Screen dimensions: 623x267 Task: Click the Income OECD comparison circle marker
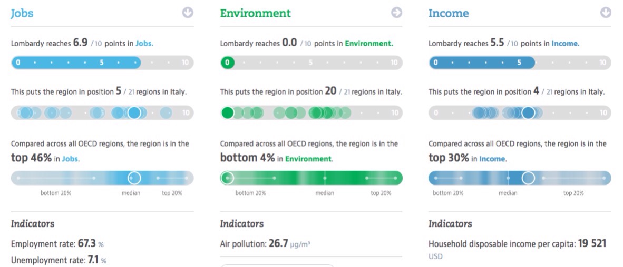[x=528, y=178]
